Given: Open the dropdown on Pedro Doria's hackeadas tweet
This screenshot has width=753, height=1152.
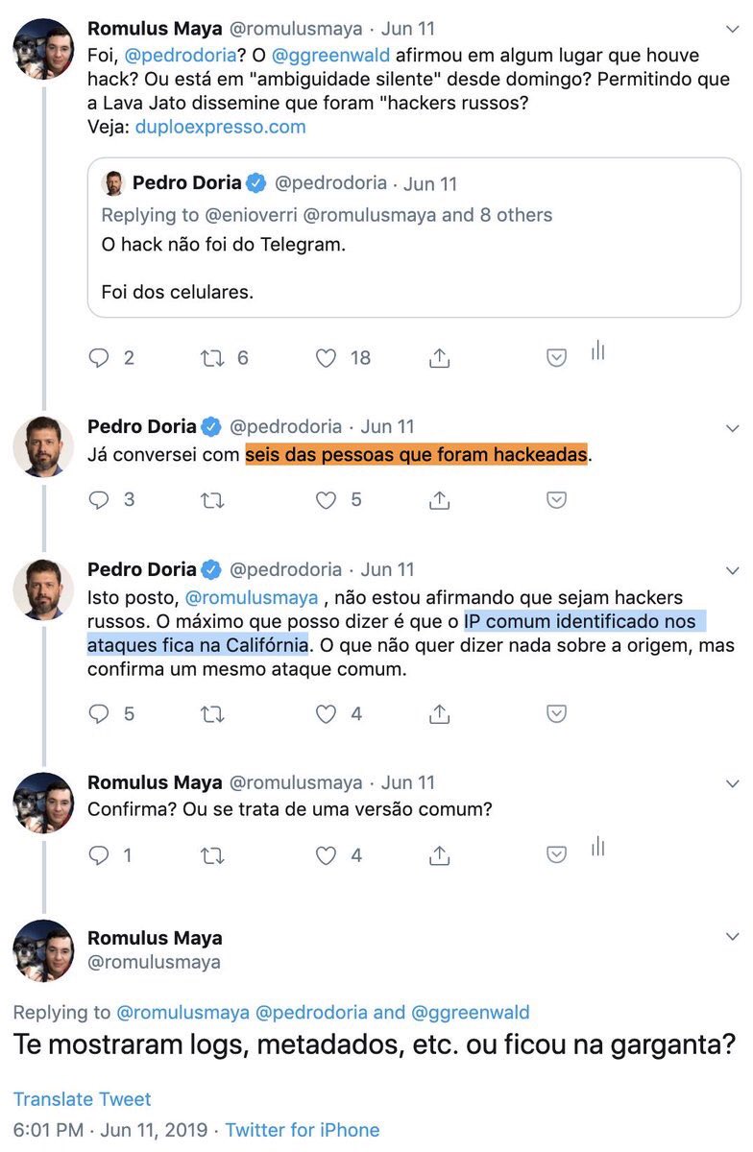Looking at the screenshot, I should (x=733, y=427).
